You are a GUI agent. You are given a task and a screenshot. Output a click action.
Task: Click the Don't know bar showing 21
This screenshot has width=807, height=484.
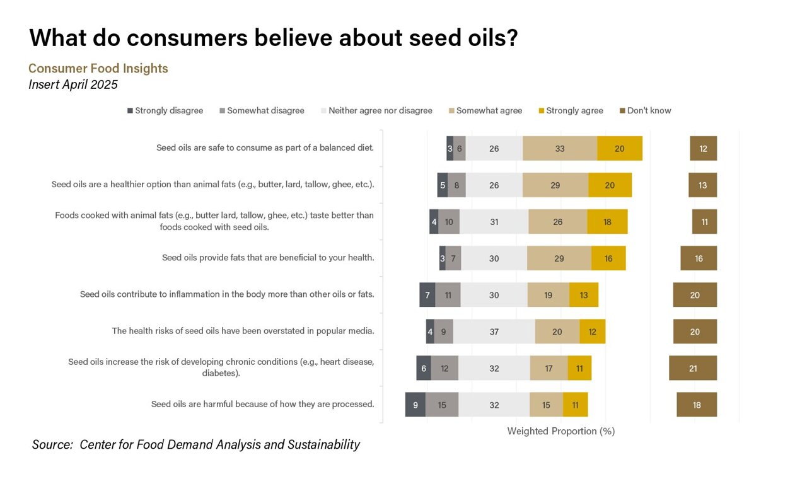pyautogui.click(x=693, y=368)
